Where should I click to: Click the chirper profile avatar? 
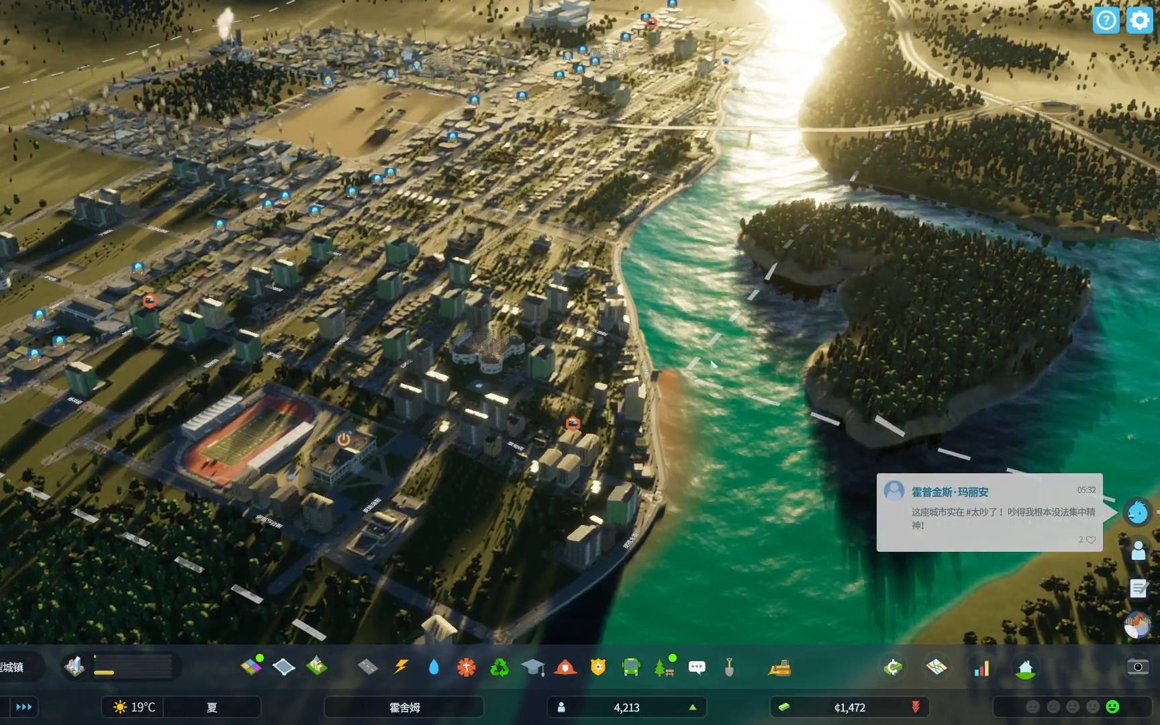(893, 491)
